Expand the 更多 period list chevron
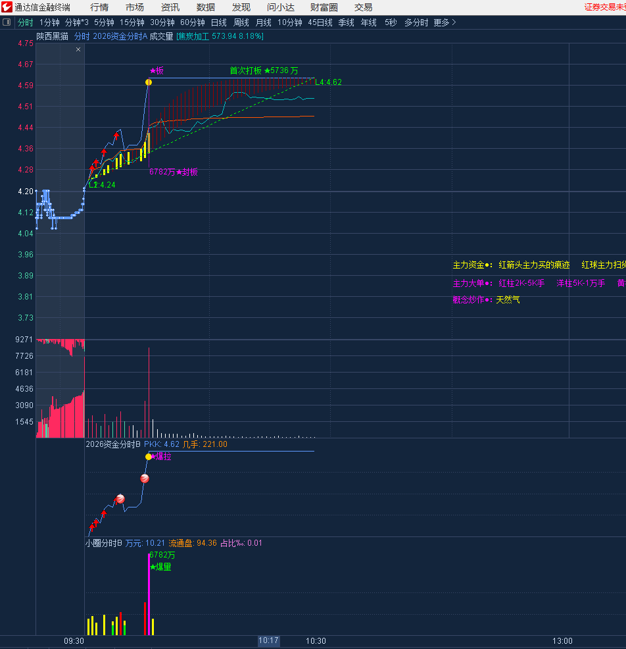Screen dimensions: 626x649 [x=453, y=22]
